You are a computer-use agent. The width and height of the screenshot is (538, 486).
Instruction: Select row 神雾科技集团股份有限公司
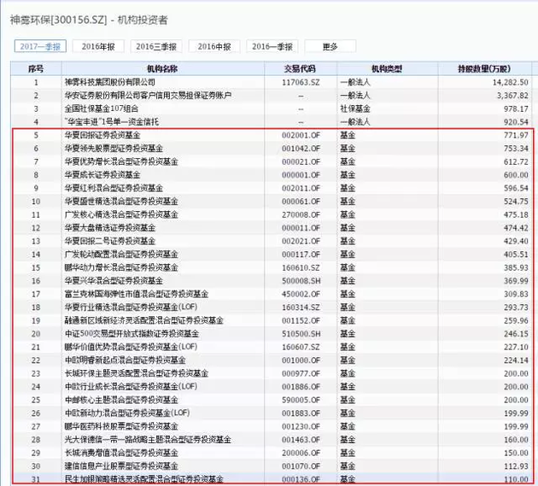click(x=271, y=82)
